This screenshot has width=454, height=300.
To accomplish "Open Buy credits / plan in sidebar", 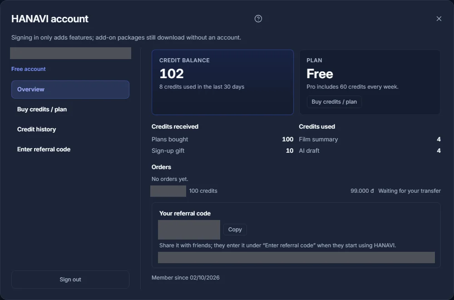I will [70, 109].
